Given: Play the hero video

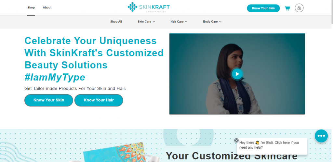Looking at the screenshot, I should [x=237, y=74].
